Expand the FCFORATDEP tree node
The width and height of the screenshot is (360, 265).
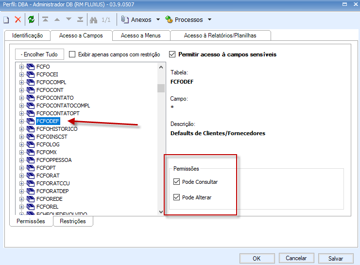pyautogui.click(x=21, y=191)
